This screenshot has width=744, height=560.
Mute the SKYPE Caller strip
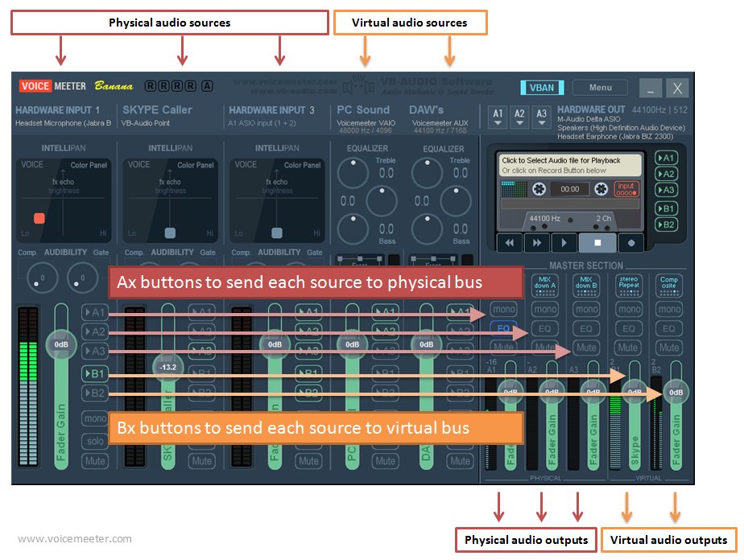click(x=201, y=461)
